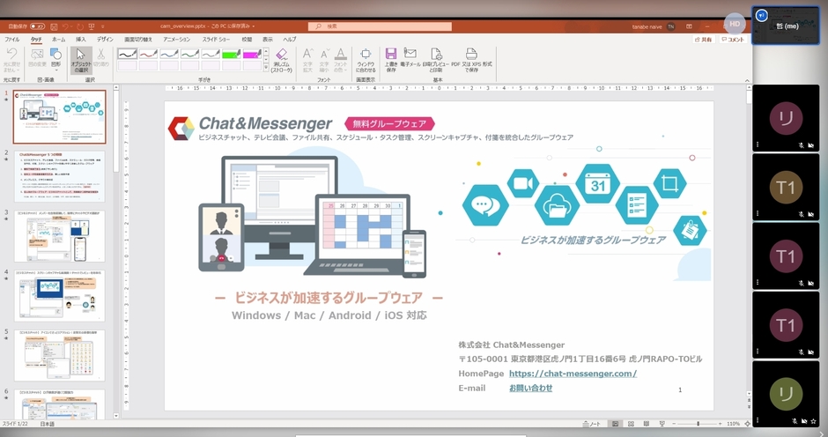
Task: Switch to the アニメーション tab
Action: tap(176, 39)
